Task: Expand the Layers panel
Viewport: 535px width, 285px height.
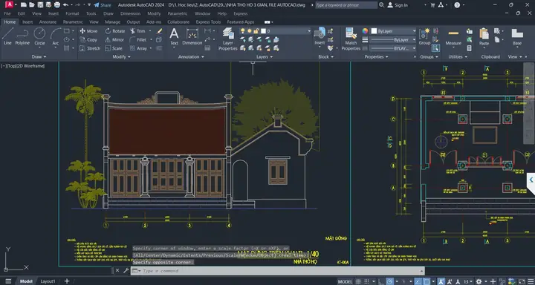Action: click(264, 57)
